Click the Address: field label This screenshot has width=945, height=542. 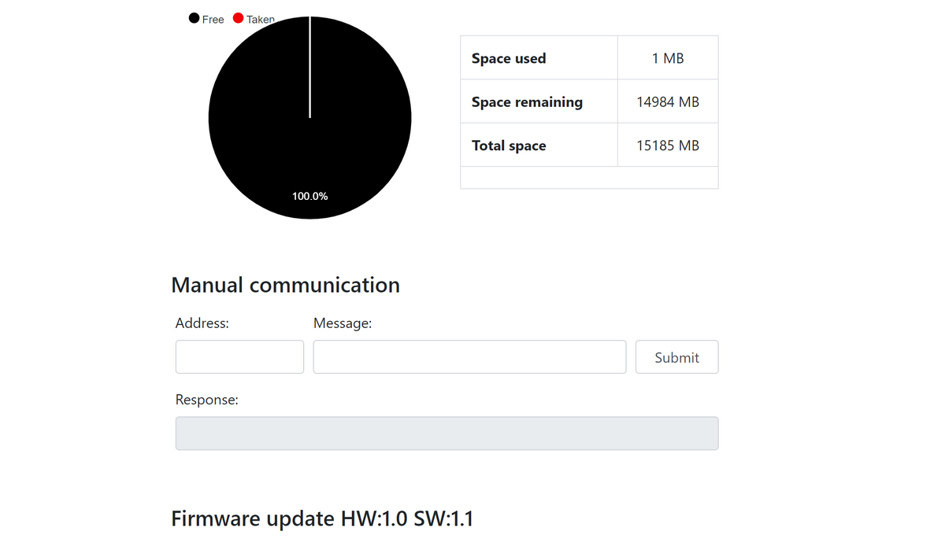pyautogui.click(x=202, y=323)
